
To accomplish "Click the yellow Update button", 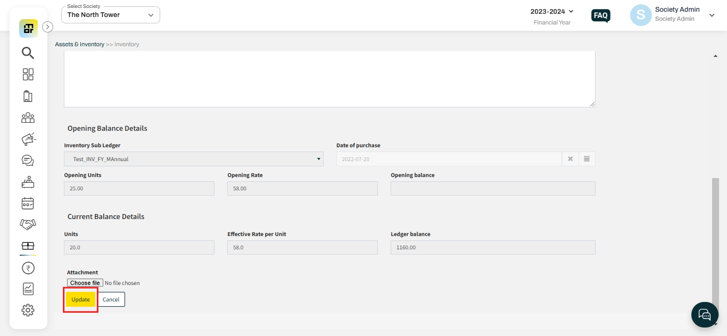I will 81,299.
